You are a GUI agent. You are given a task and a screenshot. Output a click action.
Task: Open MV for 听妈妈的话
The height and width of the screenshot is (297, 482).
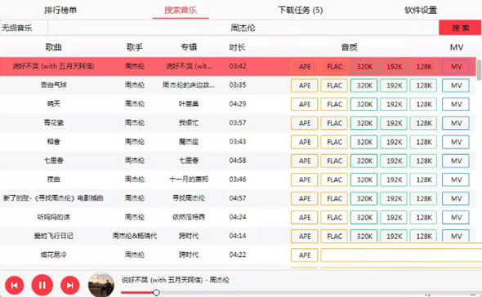(456, 218)
